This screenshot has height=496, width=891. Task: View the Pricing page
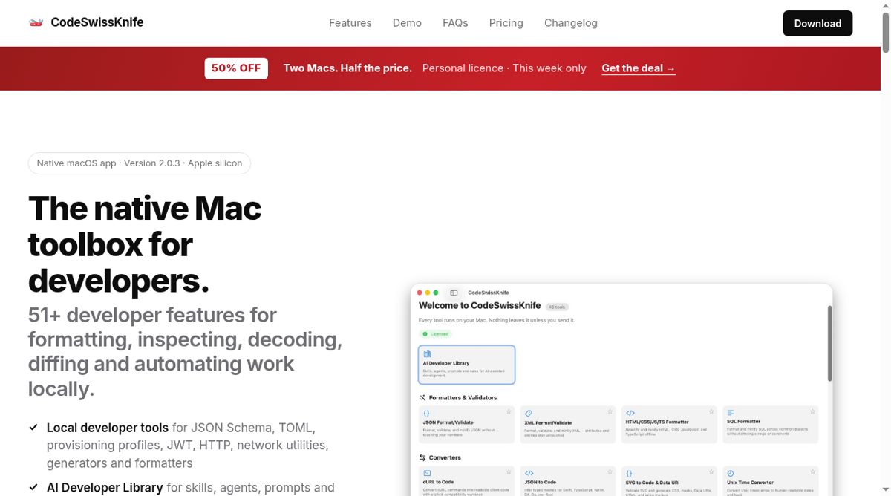click(506, 23)
